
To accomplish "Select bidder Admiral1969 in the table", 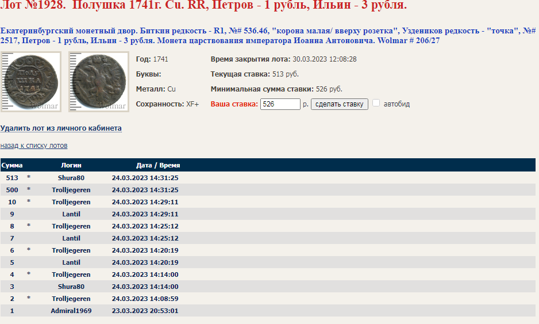I will tap(71, 311).
